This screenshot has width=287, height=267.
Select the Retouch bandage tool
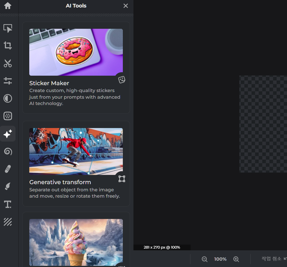pos(8,169)
